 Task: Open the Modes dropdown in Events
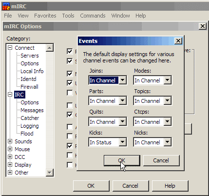(168, 80)
